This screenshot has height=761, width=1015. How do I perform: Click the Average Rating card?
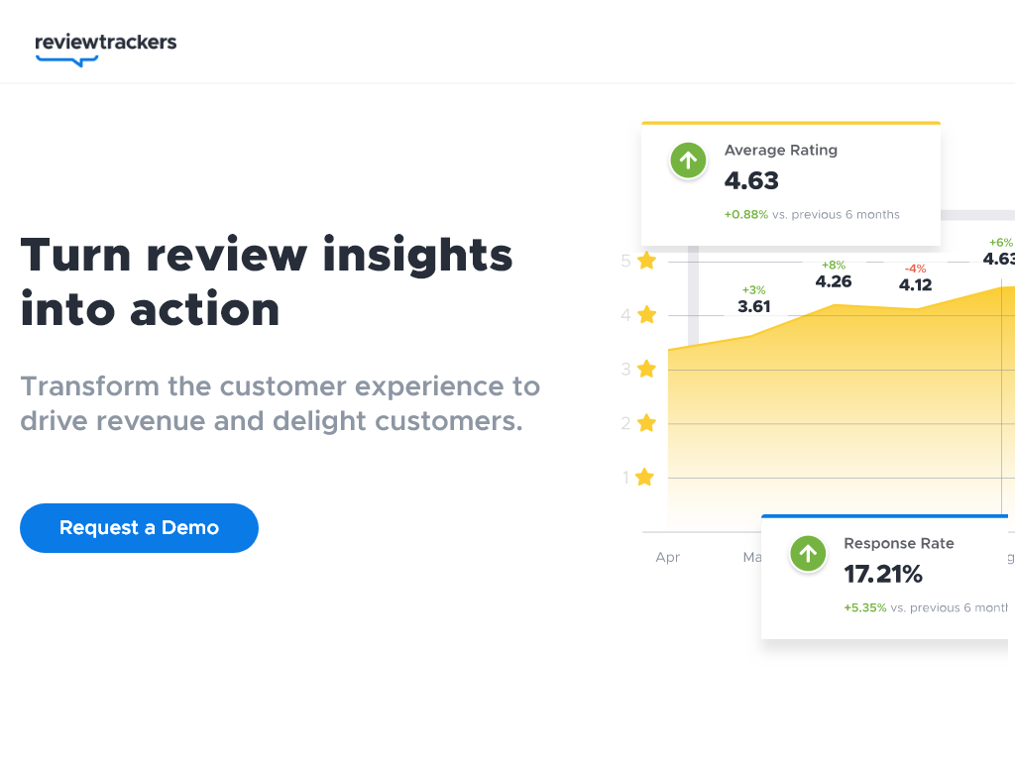click(790, 183)
